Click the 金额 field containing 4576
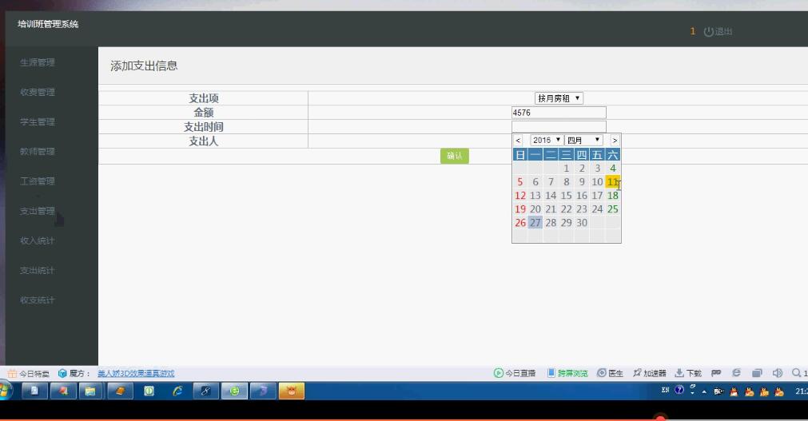808x421 pixels. (559, 113)
